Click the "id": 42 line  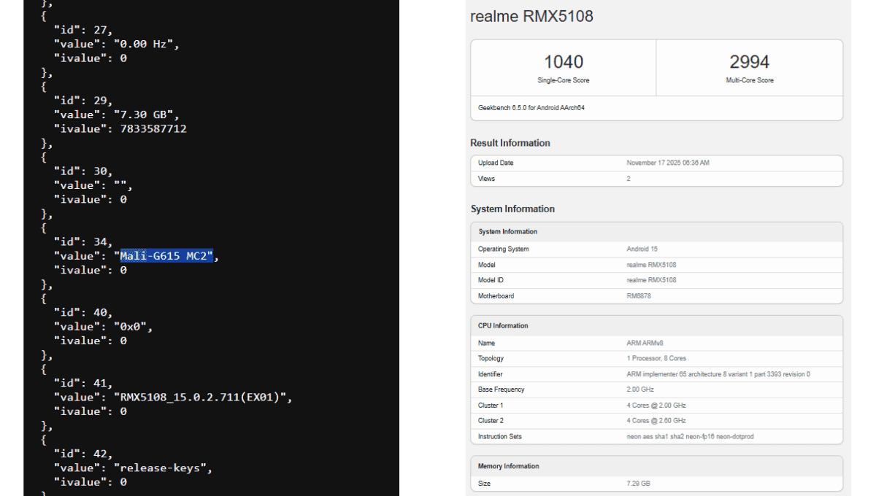point(82,454)
